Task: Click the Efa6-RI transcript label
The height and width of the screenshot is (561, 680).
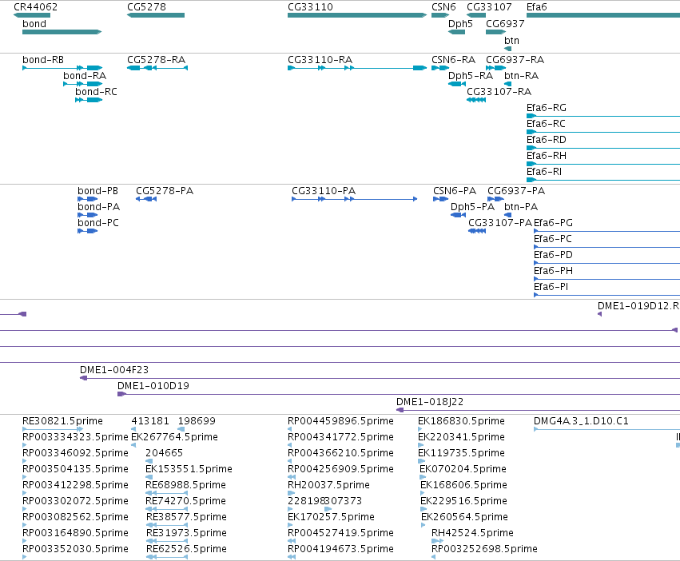Action: tap(544, 172)
